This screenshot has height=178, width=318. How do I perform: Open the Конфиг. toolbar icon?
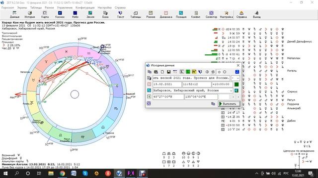(x=196, y=14)
